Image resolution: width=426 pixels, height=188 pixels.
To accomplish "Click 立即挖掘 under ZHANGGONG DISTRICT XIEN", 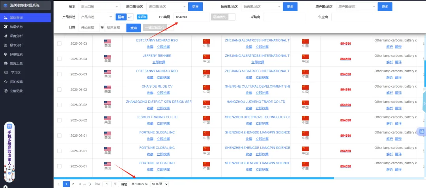I will point(163,108).
